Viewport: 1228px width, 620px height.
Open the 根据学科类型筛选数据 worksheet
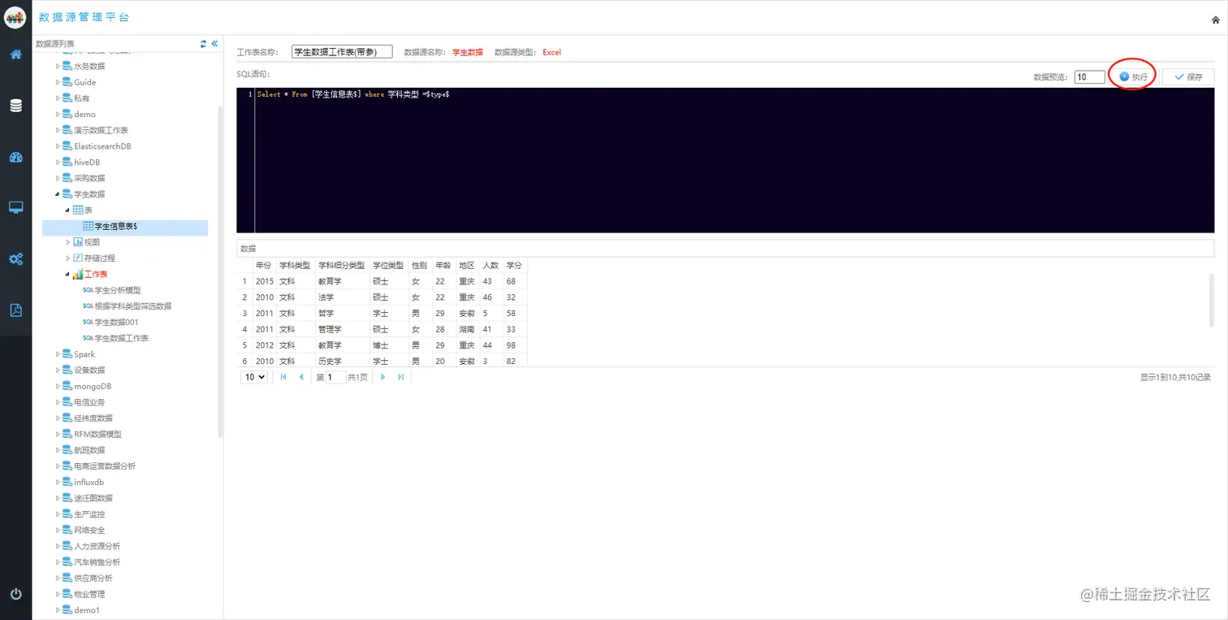coord(133,306)
